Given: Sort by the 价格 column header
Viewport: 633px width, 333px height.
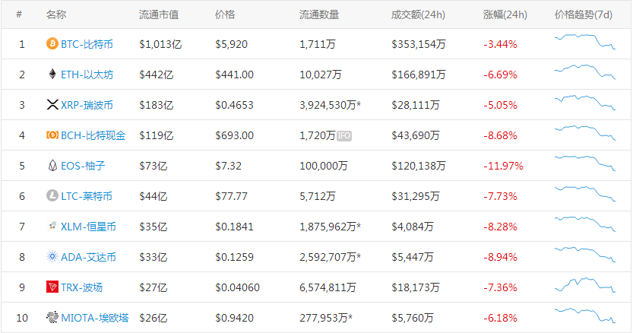Looking at the screenshot, I should (x=225, y=14).
